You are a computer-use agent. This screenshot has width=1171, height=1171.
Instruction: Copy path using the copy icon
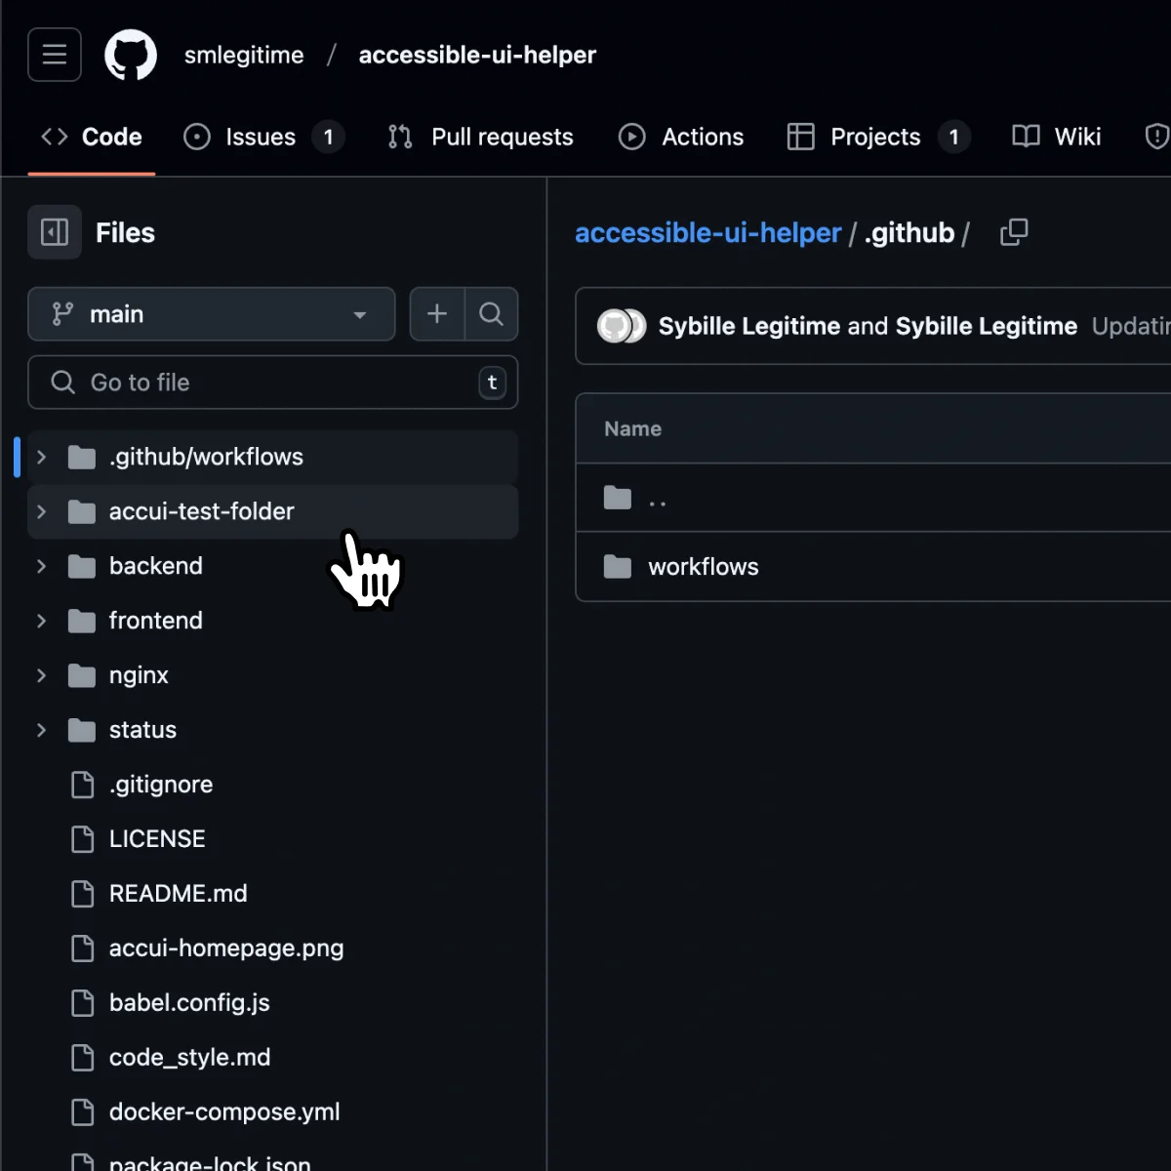coord(1014,232)
